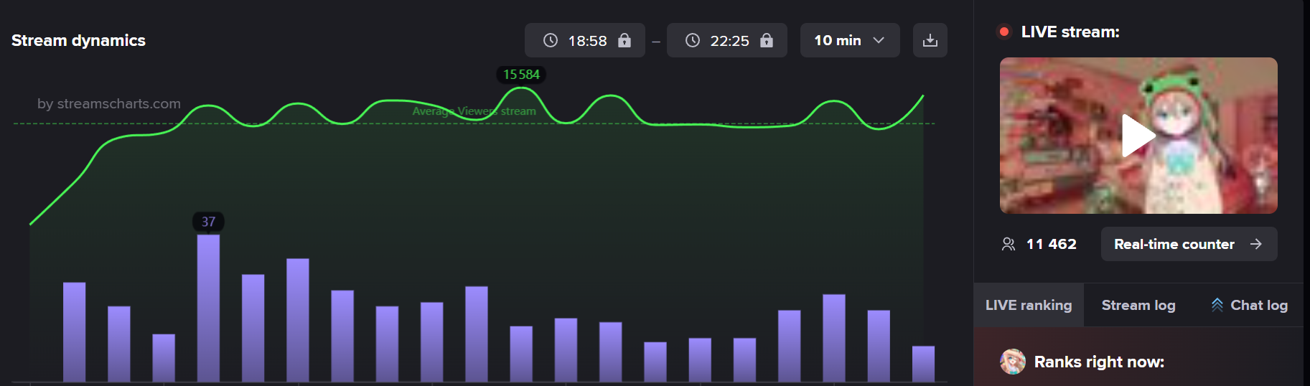The height and width of the screenshot is (386, 1310).
Task: Click the download chart icon
Action: [930, 40]
